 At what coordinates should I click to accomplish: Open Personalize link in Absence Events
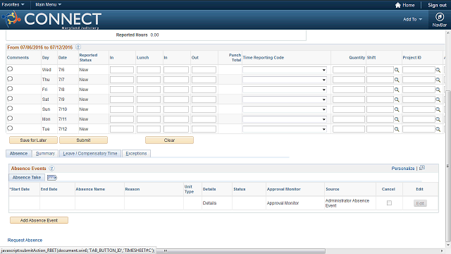[x=402, y=169]
